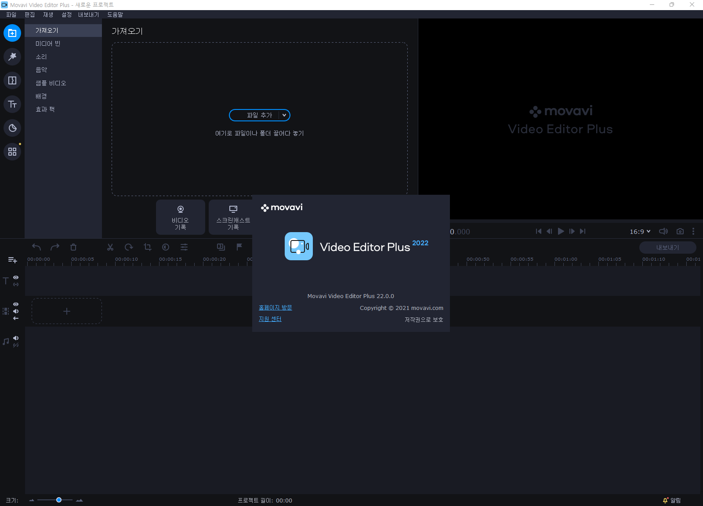Click the Record Video (비디오 기록) button
Image resolution: width=703 pixels, height=506 pixels.
[181, 217]
